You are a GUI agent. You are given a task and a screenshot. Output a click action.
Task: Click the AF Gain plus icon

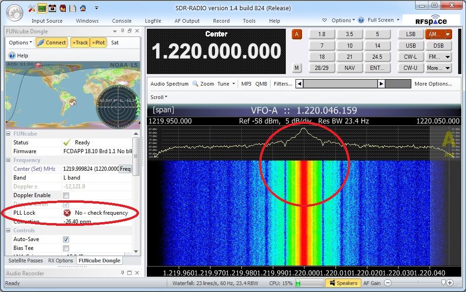pos(450,283)
